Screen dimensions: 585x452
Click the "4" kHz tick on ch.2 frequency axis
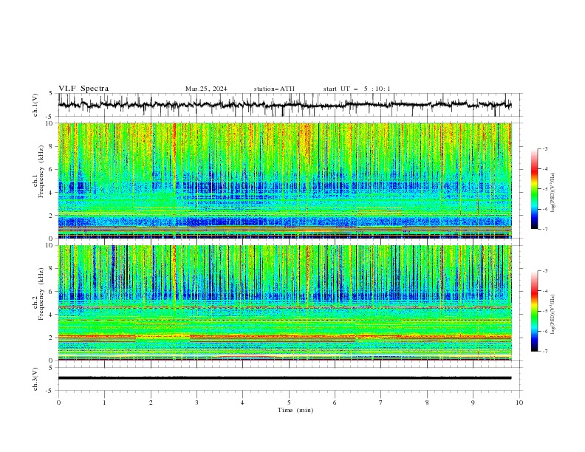pyautogui.click(x=52, y=315)
